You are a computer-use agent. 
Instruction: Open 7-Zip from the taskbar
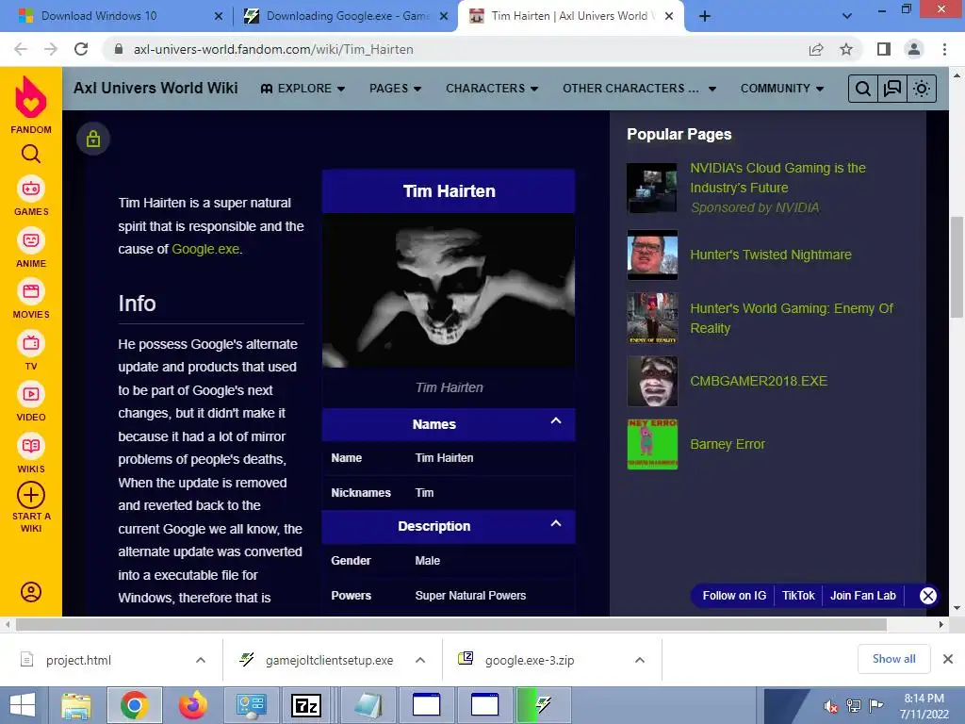pyautogui.click(x=306, y=705)
